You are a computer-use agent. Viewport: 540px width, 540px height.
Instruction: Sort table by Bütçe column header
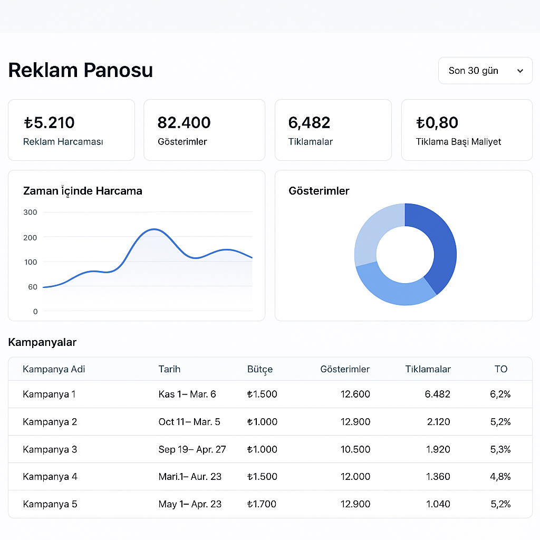(x=260, y=369)
